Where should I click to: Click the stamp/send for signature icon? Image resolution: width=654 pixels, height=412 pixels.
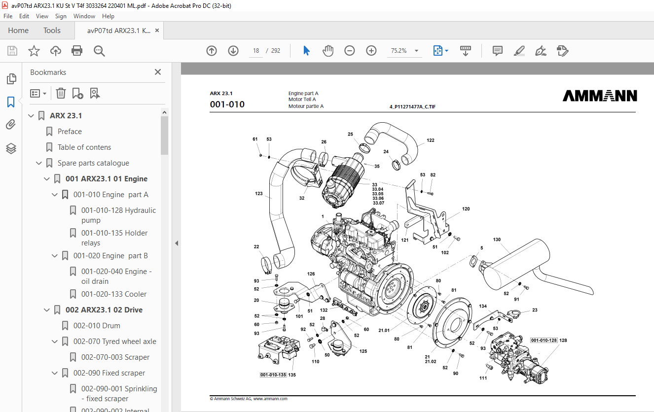(x=563, y=51)
